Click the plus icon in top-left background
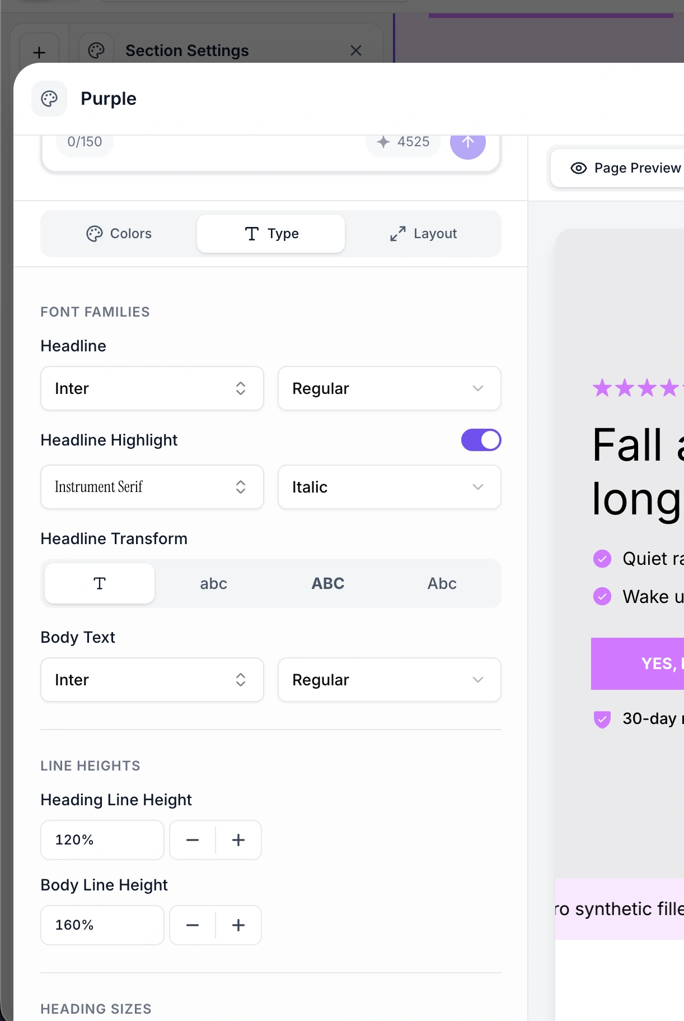The image size is (684, 1021). tap(39, 53)
